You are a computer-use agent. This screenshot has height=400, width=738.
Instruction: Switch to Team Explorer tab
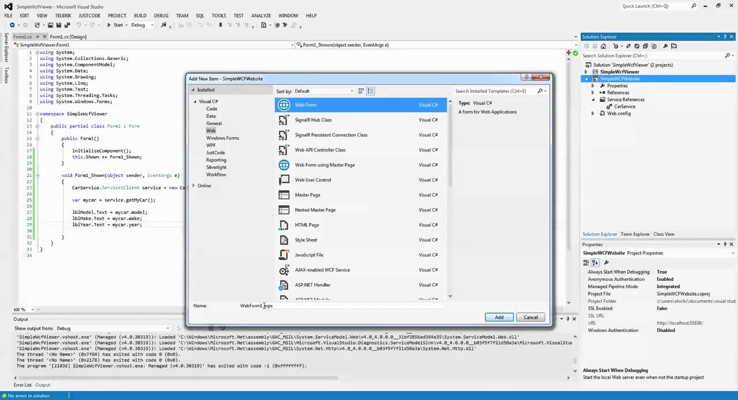[635, 235]
